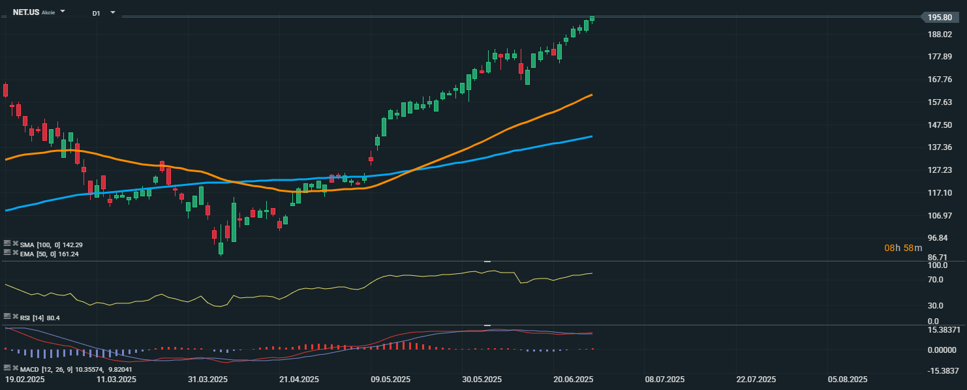The width and height of the screenshot is (967, 390).
Task: Click price axis label 117.10
Action: [x=940, y=193]
